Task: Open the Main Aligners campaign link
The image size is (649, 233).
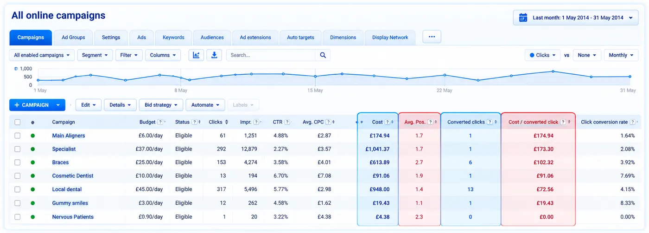Action: click(x=69, y=136)
